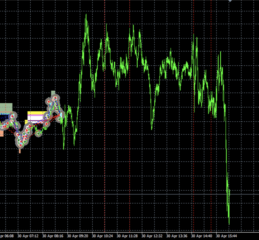Screen dimensions: 259x240
Task: Click the '30 Apr 10:24' time axis label
Action: [102, 236]
